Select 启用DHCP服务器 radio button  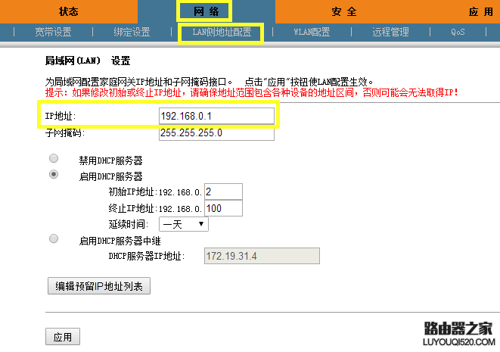point(54,174)
